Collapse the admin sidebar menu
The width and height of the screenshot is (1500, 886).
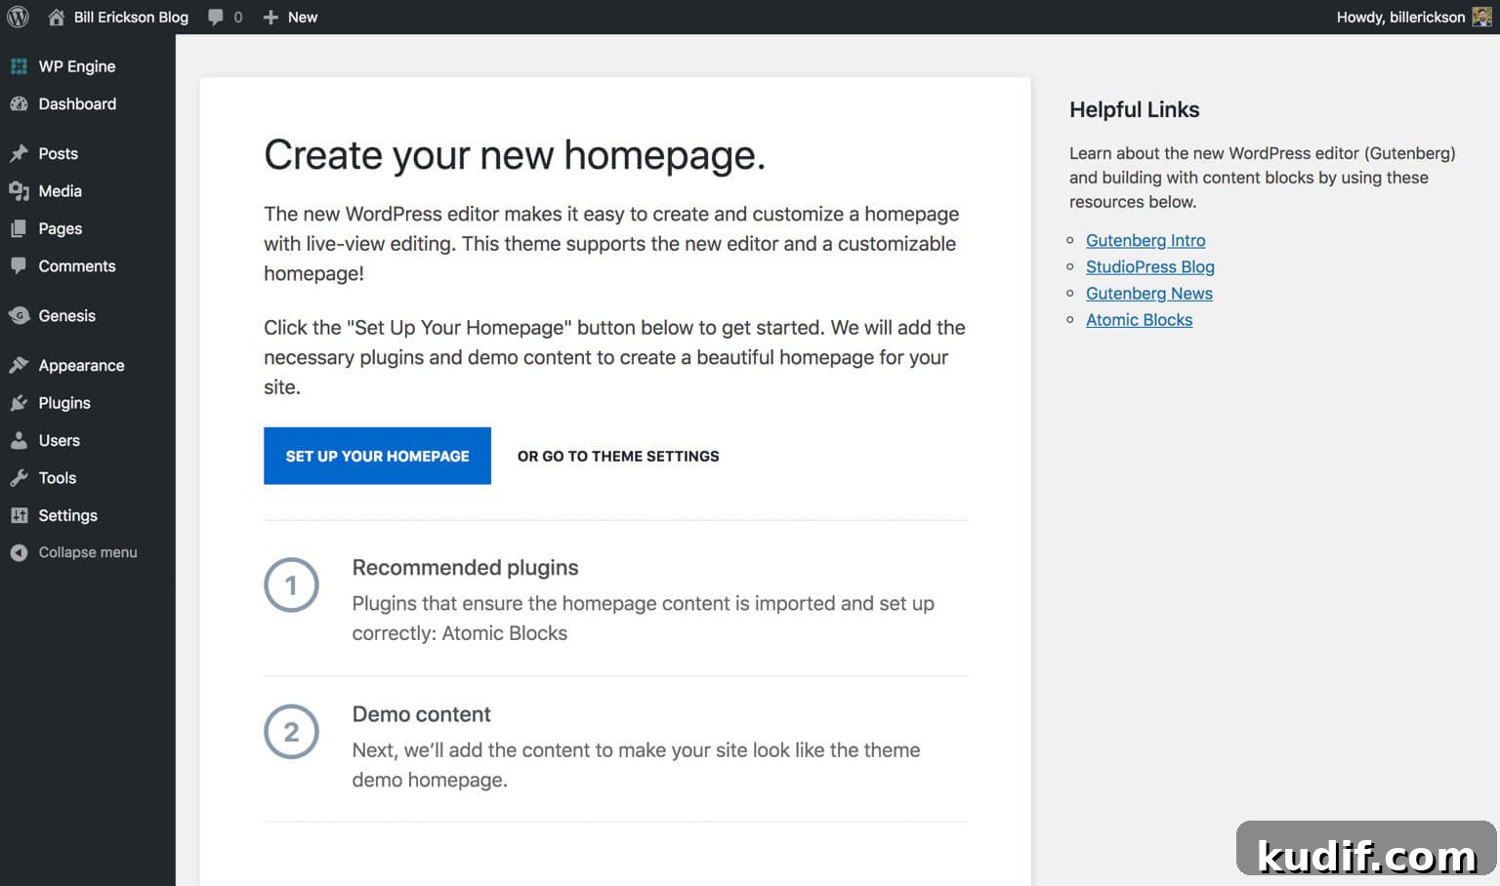pyautogui.click(x=88, y=552)
